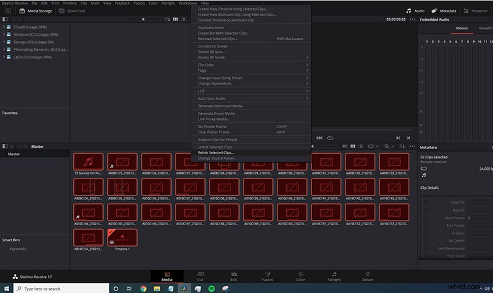This screenshot has width=493, height=293.
Task: Click viewer three-dot options menu
Action: coord(412,20)
